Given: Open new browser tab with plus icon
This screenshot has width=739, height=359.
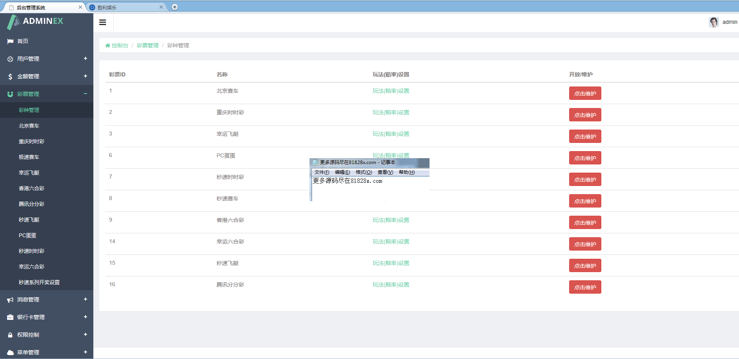Looking at the screenshot, I should (x=175, y=7).
